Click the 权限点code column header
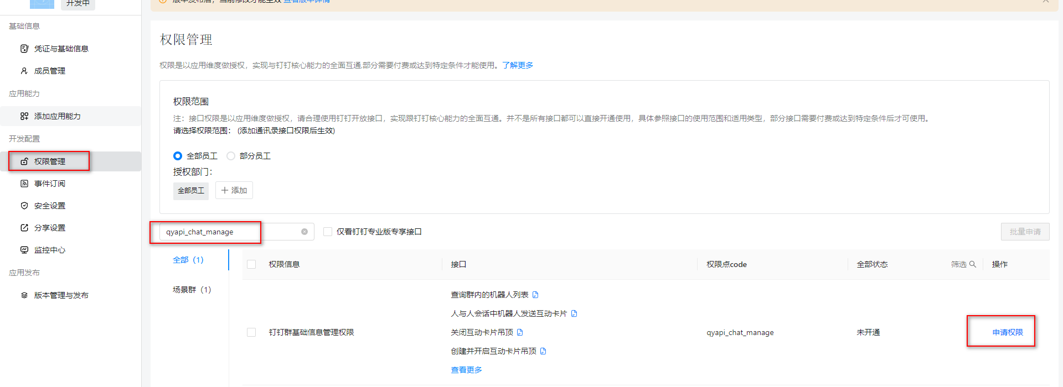This screenshot has height=387, width=1063. pos(726,264)
